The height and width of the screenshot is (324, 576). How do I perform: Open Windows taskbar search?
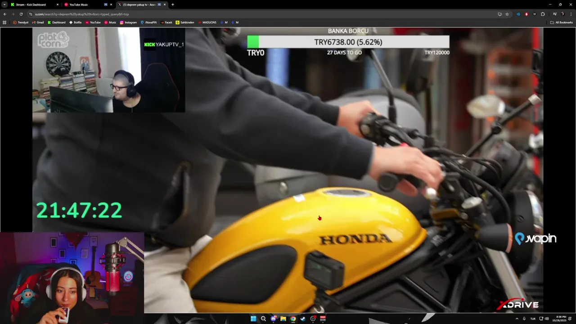(x=263, y=319)
